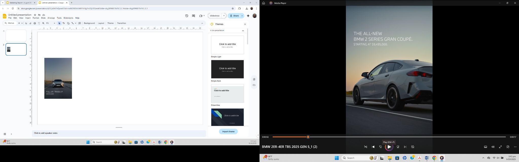The image size is (519, 162).
Task: Open Chrome tab search dropdown
Action: [2, 3]
